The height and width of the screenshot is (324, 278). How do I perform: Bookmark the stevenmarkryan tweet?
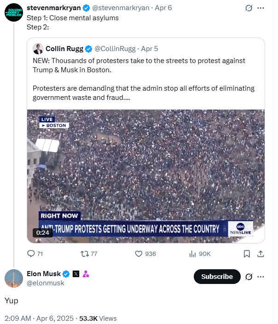tap(247, 254)
